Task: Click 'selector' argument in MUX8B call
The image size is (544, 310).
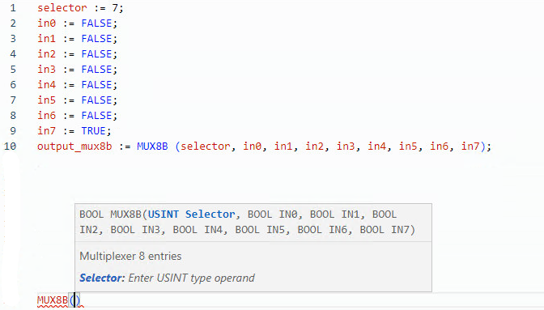Action: 206,147
